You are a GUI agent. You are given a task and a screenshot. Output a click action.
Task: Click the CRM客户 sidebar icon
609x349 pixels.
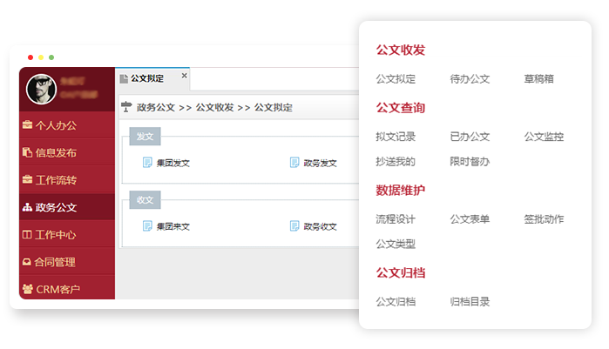[x=27, y=289]
